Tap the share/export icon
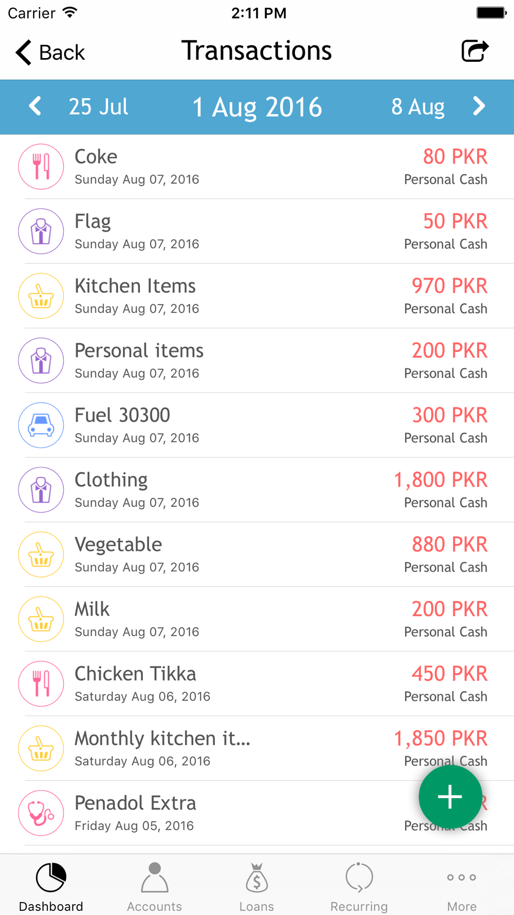 tap(474, 51)
